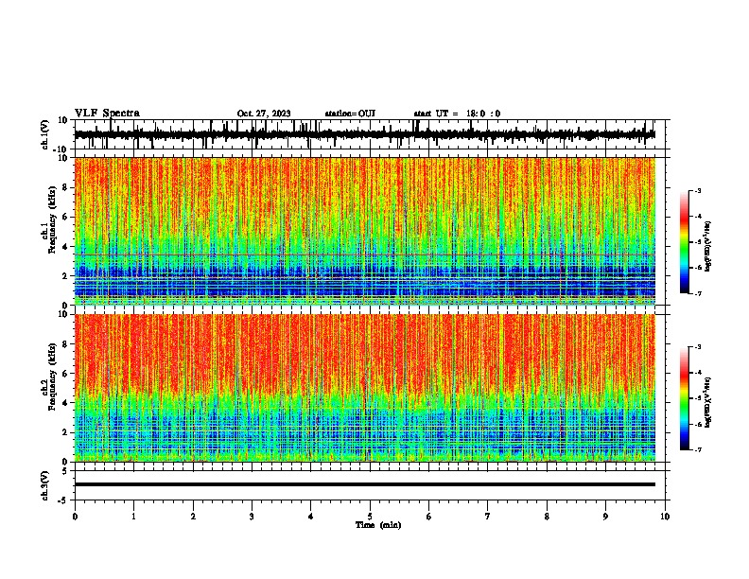The image size is (749, 579).
Task: Click the ch.2 spectrogram color scale bar
Action: [x=685, y=398]
